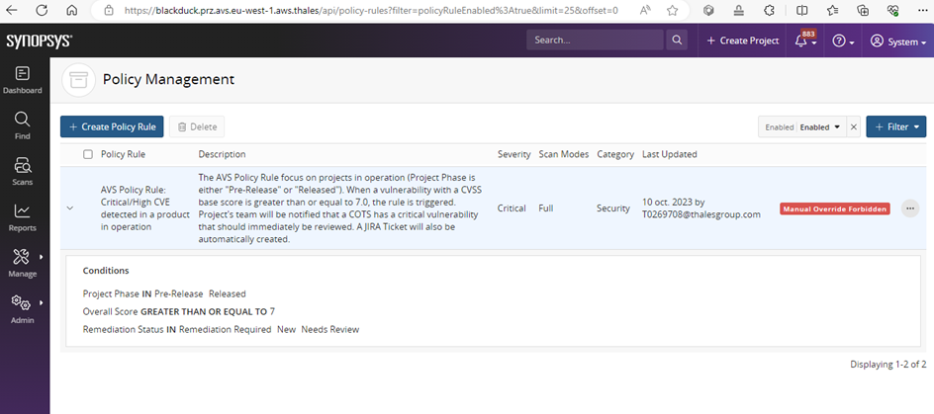Viewport: 934px width, 414px height.
Task: Open the Collections icon
Action: [x=863, y=10]
